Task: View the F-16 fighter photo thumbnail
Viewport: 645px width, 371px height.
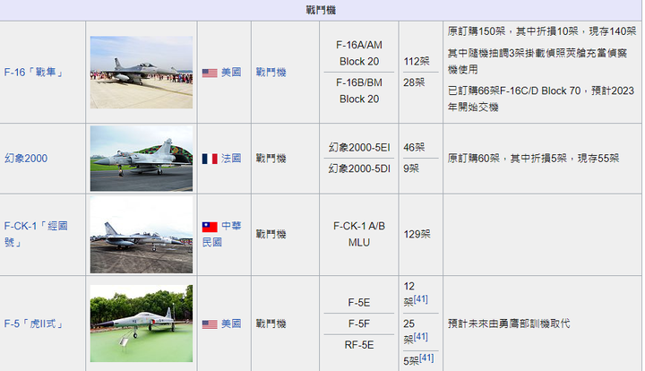Action: pos(142,73)
